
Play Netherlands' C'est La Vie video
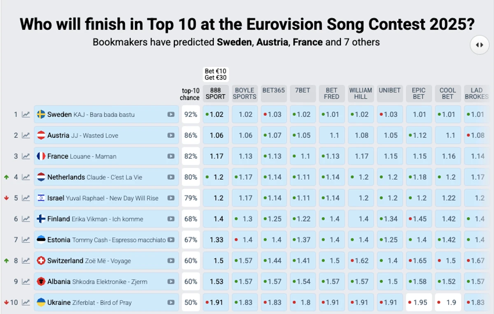171,177
